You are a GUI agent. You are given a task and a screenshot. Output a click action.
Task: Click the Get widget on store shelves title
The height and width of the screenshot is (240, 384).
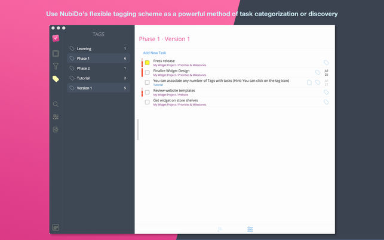click(x=176, y=100)
